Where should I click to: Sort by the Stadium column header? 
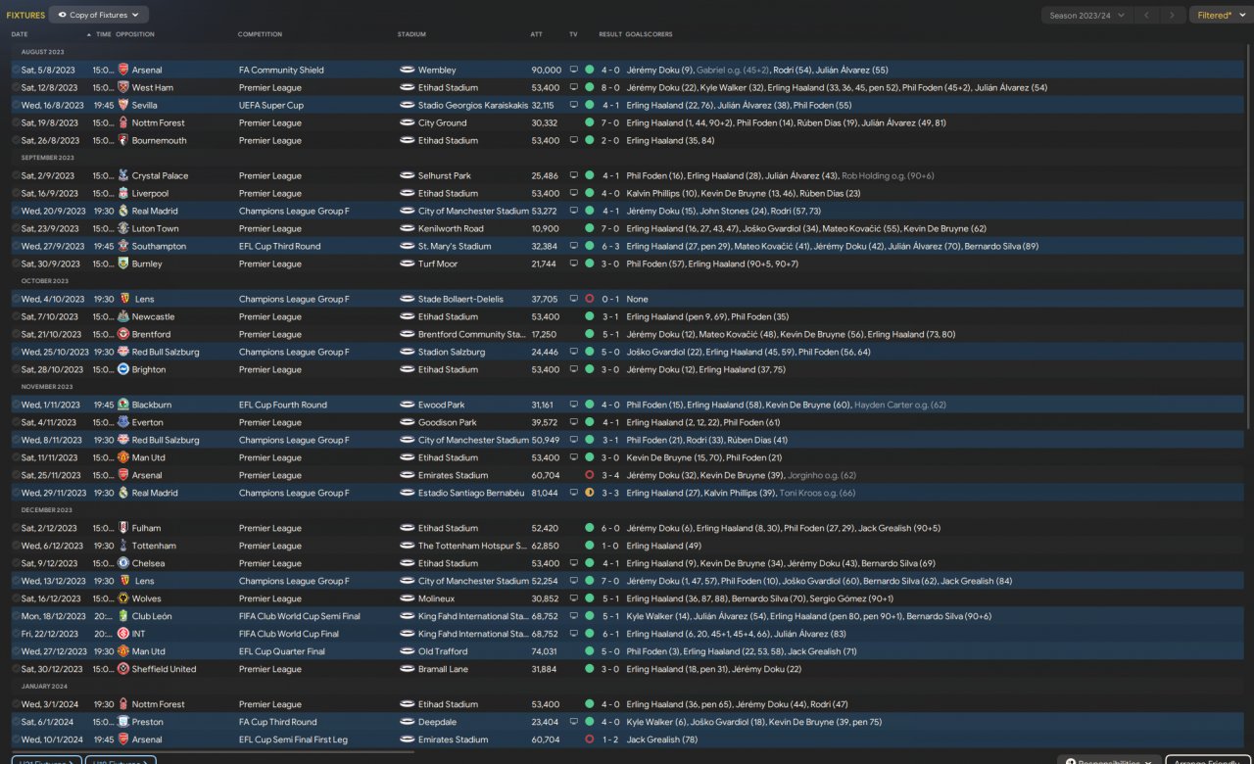pos(411,34)
